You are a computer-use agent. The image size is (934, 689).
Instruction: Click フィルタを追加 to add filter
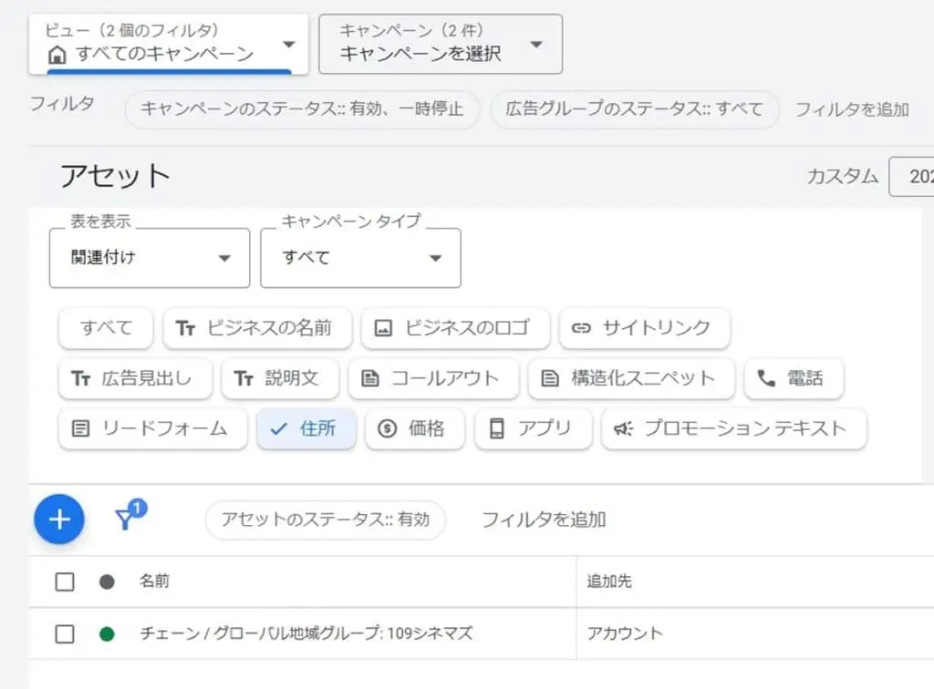(544, 518)
